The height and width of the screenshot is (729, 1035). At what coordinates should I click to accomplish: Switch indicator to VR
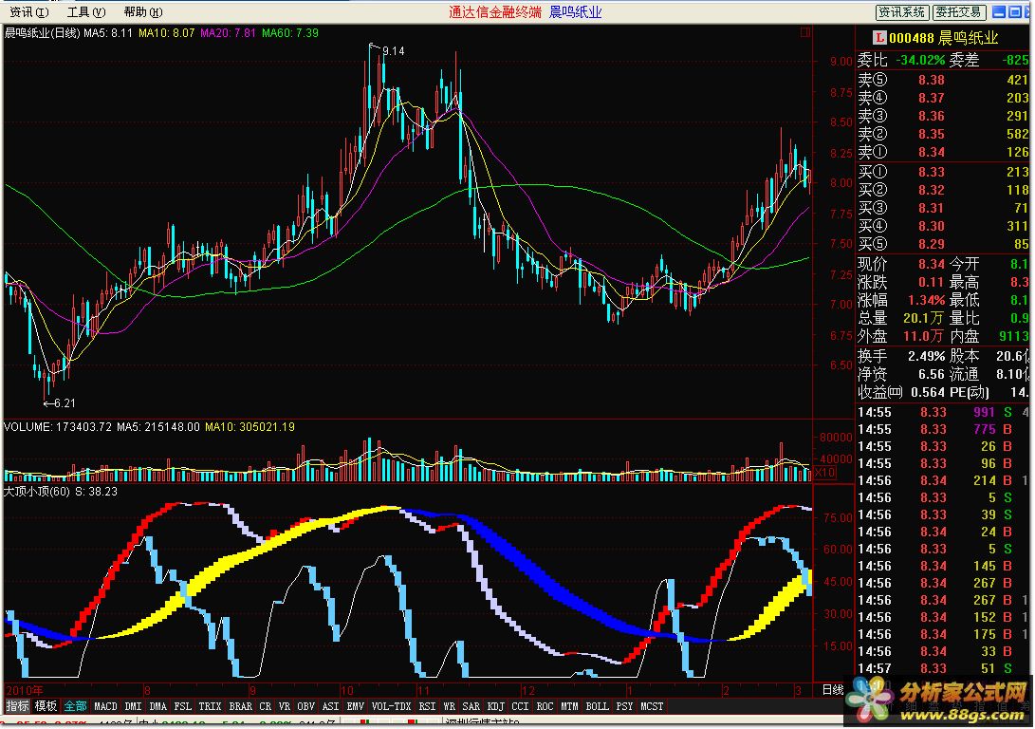coord(285,706)
